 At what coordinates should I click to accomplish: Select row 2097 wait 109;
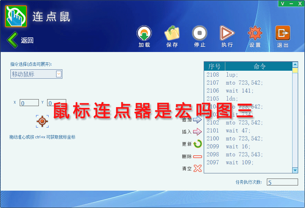coord(248,163)
